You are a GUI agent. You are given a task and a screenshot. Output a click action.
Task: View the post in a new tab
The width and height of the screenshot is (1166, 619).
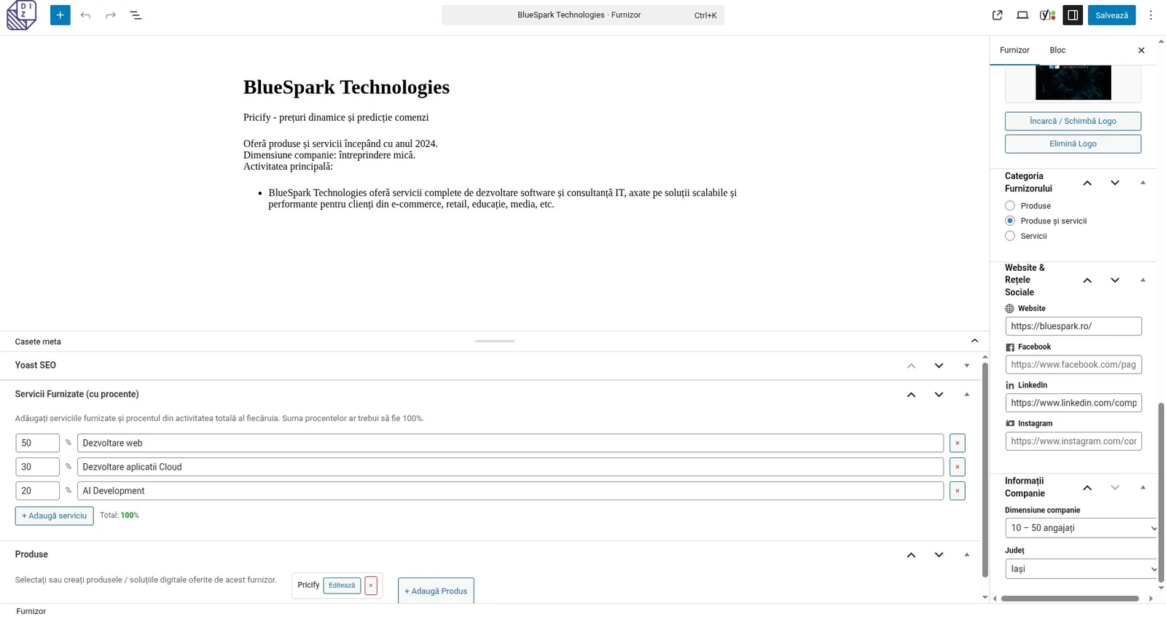998,15
